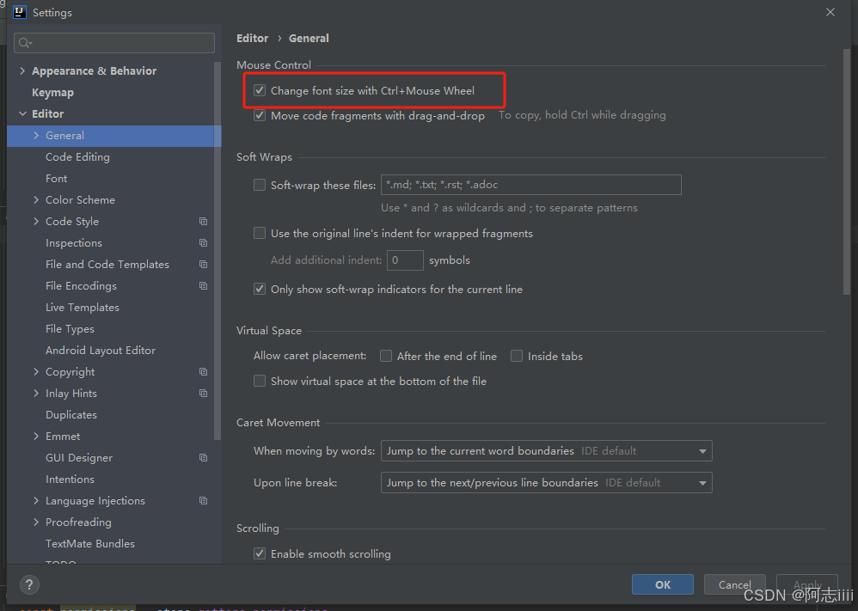Expand the Copyright node arrow
Viewport: 858px width, 611px height.
pos(36,371)
